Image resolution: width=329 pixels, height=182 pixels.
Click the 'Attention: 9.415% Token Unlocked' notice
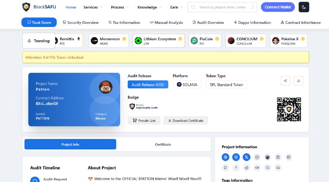pos(54,57)
